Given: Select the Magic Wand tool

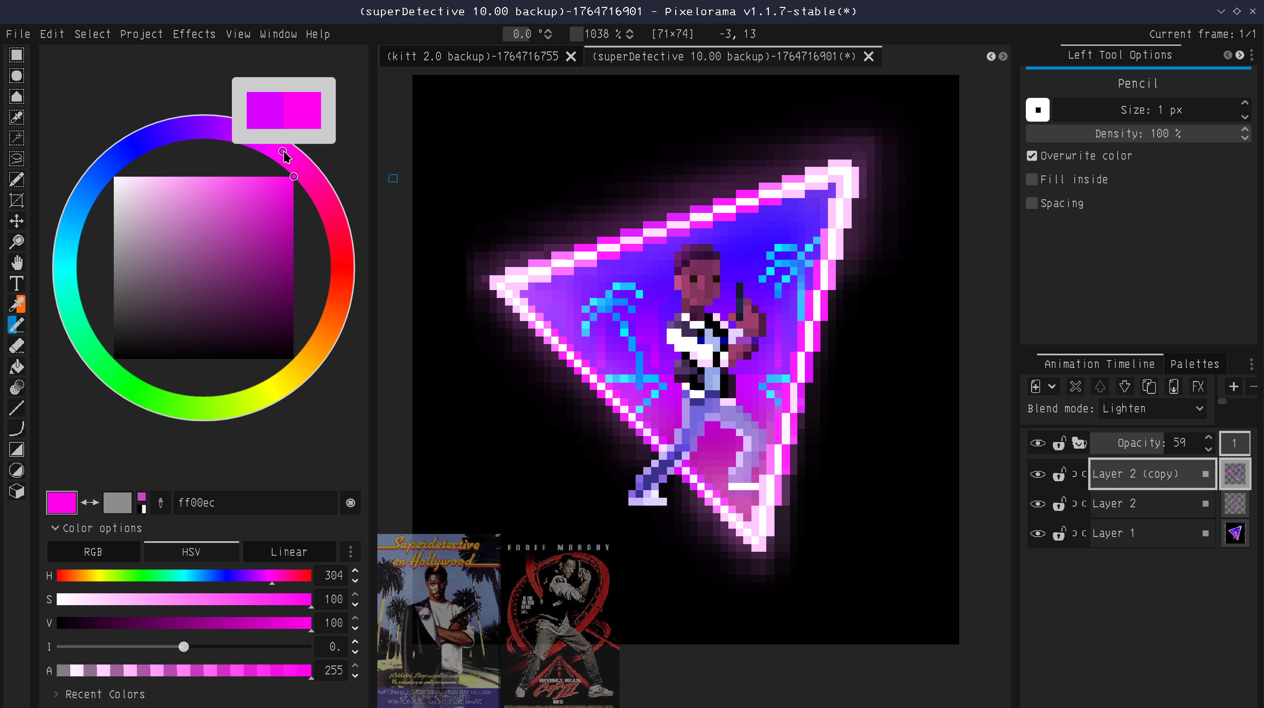Looking at the screenshot, I should point(16,138).
